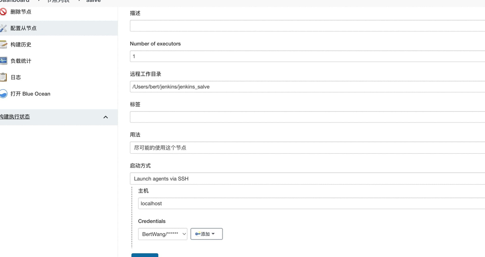
Task: Click the Dashboard breadcrumb link
Action: [14, 1]
